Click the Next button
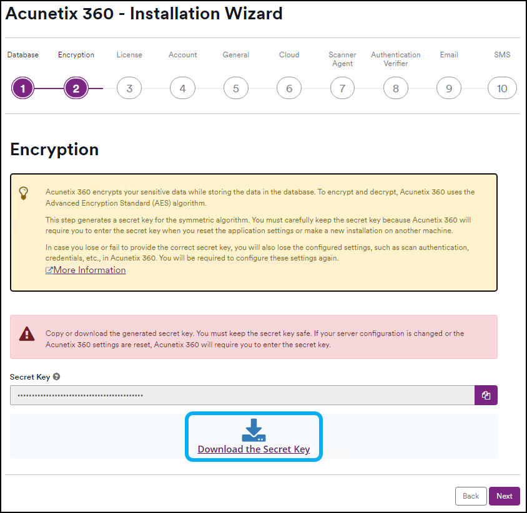This screenshot has width=527, height=513. point(504,496)
